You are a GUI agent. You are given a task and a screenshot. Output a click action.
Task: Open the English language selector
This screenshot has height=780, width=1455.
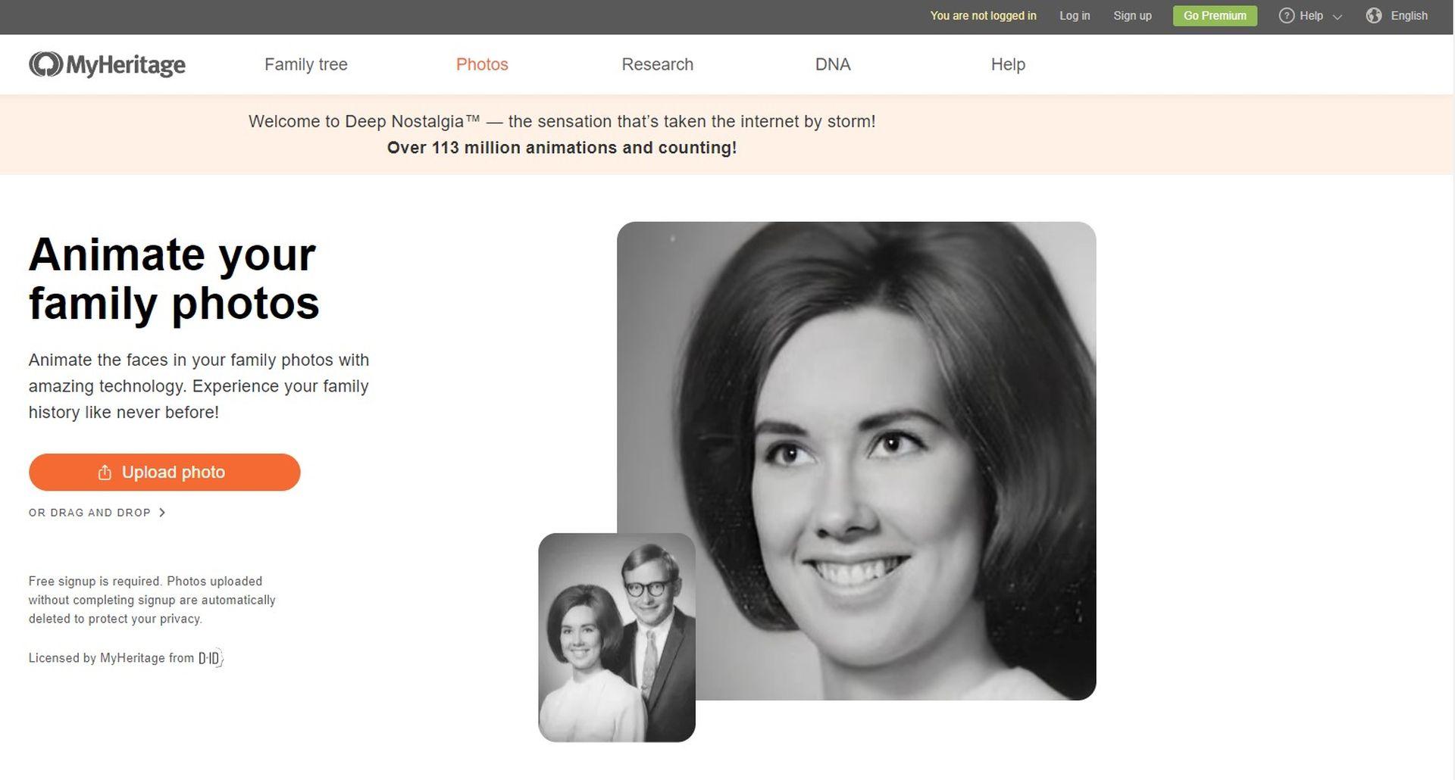point(1409,16)
